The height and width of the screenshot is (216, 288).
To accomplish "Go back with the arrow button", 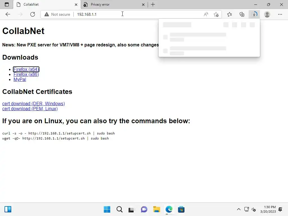I will 8,14.
